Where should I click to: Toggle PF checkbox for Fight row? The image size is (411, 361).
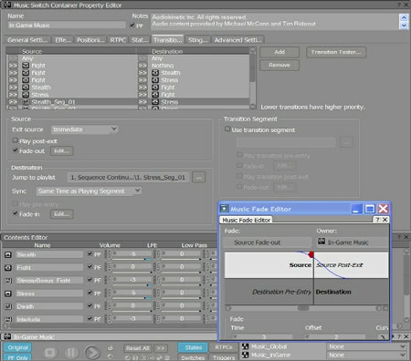[90, 266]
